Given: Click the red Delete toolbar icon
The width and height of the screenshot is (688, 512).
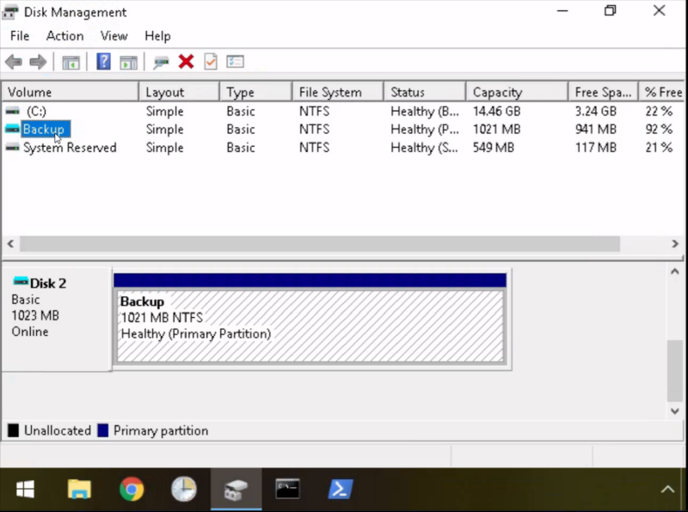Looking at the screenshot, I should click(186, 62).
